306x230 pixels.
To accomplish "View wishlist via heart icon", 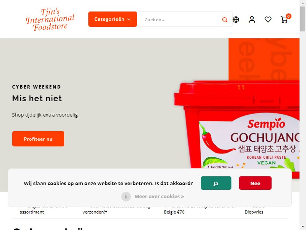I will tap(268, 20).
